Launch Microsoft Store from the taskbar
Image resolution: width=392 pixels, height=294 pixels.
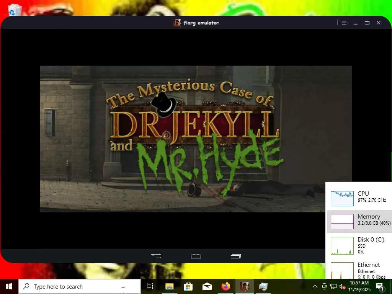(188, 286)
